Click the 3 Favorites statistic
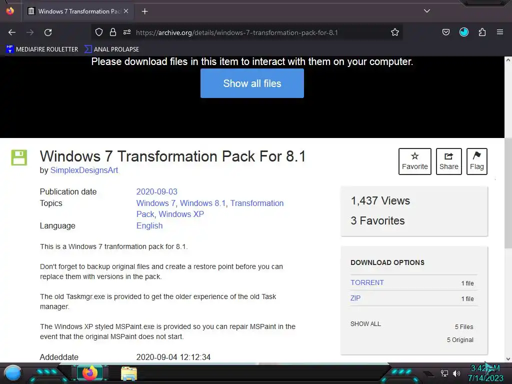Viewport: 512px width, 384px height. pos(377,220)
